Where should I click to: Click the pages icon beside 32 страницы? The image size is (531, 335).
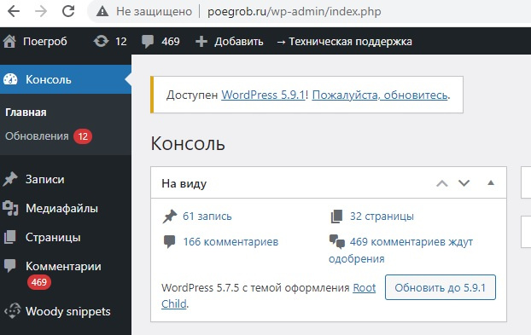click(336, 217)
